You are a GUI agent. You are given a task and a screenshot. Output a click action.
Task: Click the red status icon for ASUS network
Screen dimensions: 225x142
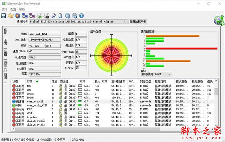point(14,109)
